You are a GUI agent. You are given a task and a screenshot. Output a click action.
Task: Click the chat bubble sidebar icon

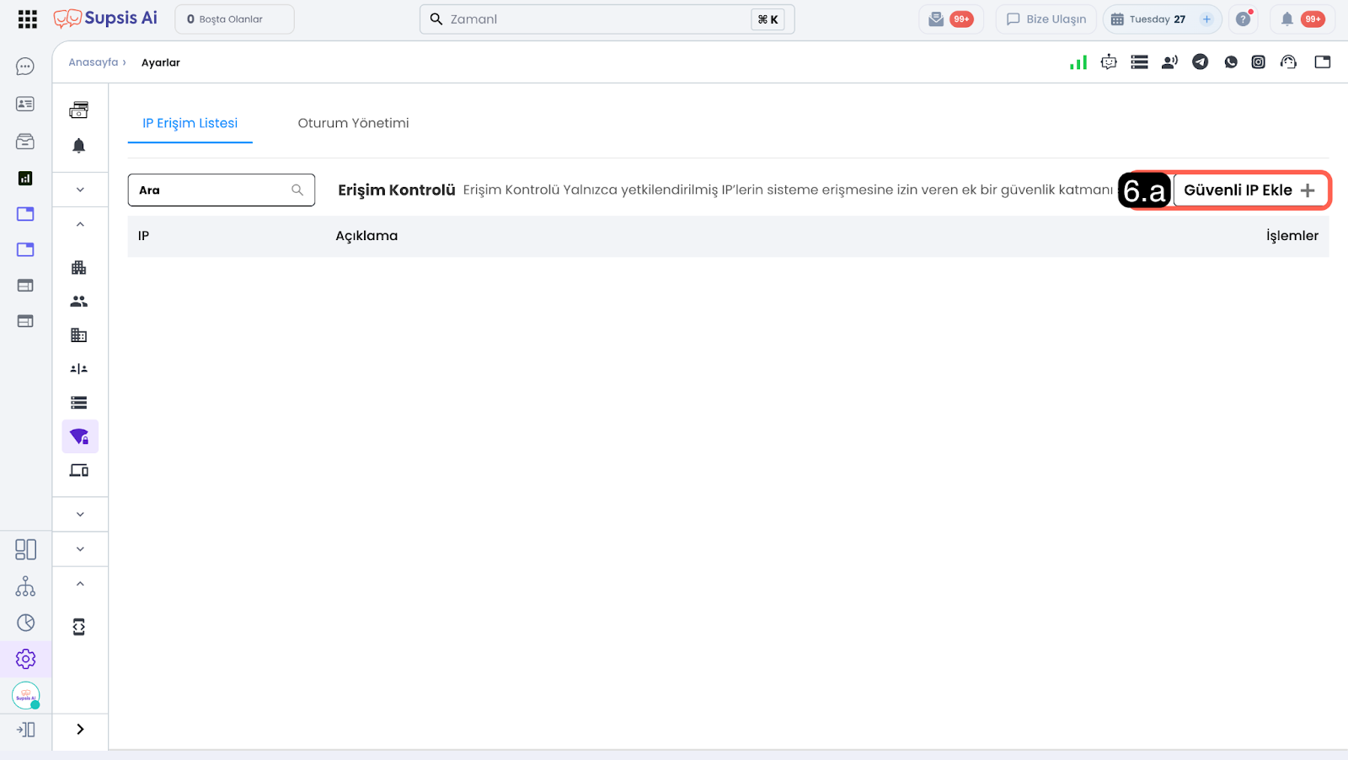25,67
